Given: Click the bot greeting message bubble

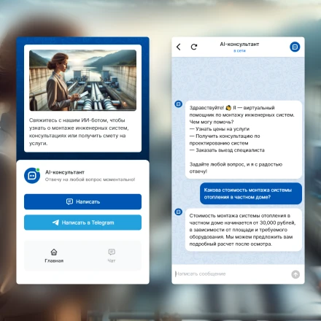Looking at the screenshot, I should click(x=244, y=139).
